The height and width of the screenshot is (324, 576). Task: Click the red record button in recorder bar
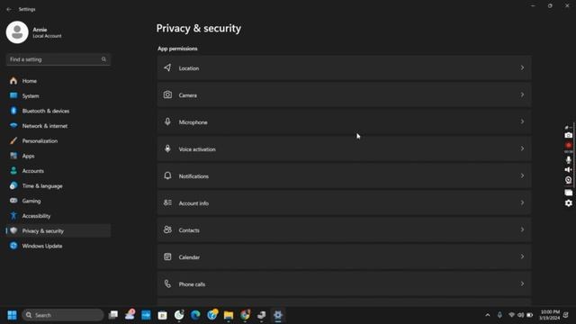pos(568,146)
